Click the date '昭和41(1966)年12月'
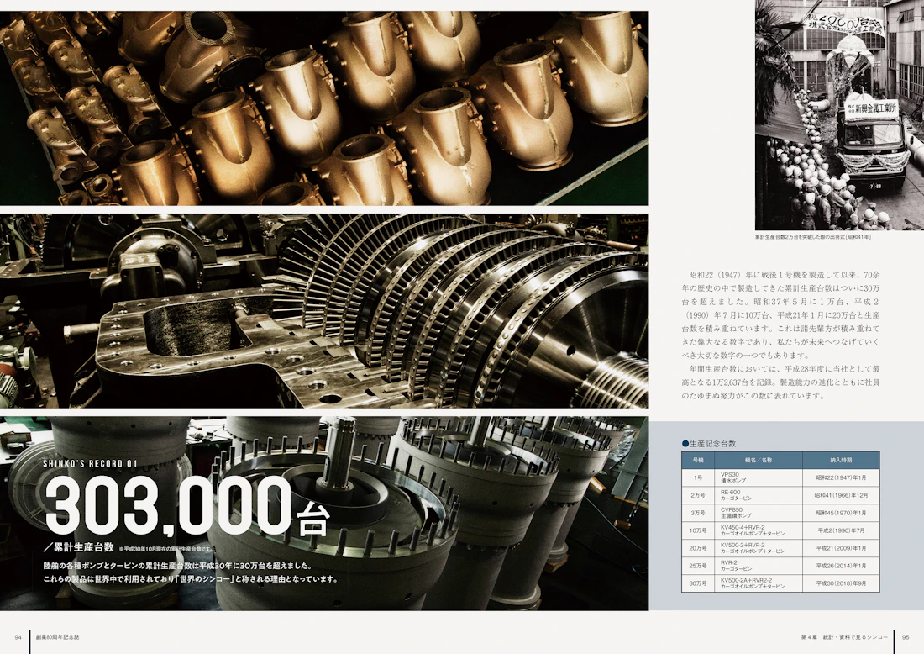 click(x=841, y=495)
